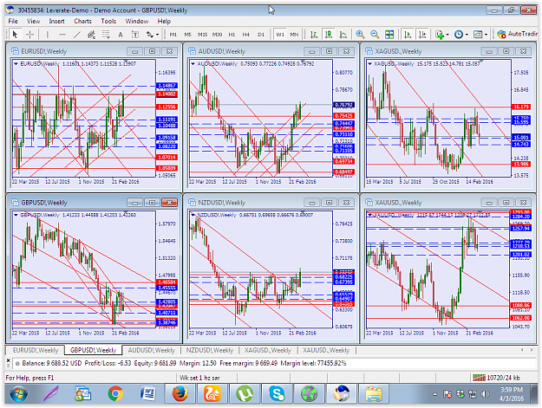Activate the D1 daily timeframe
This screenshot has height=408, width=542.
pyautogui.click(x=261, y=34)
